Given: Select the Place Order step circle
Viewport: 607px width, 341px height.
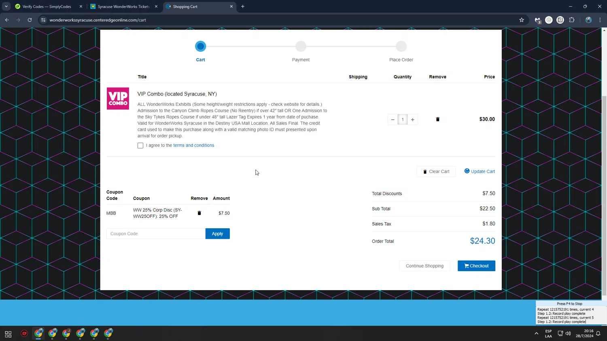Looking at the screenshot, I should (x=401, y=46).
